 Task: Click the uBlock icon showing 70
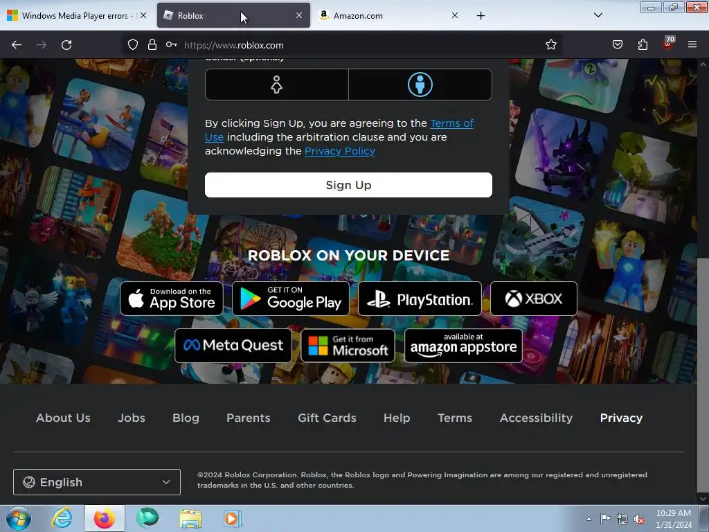668,44
